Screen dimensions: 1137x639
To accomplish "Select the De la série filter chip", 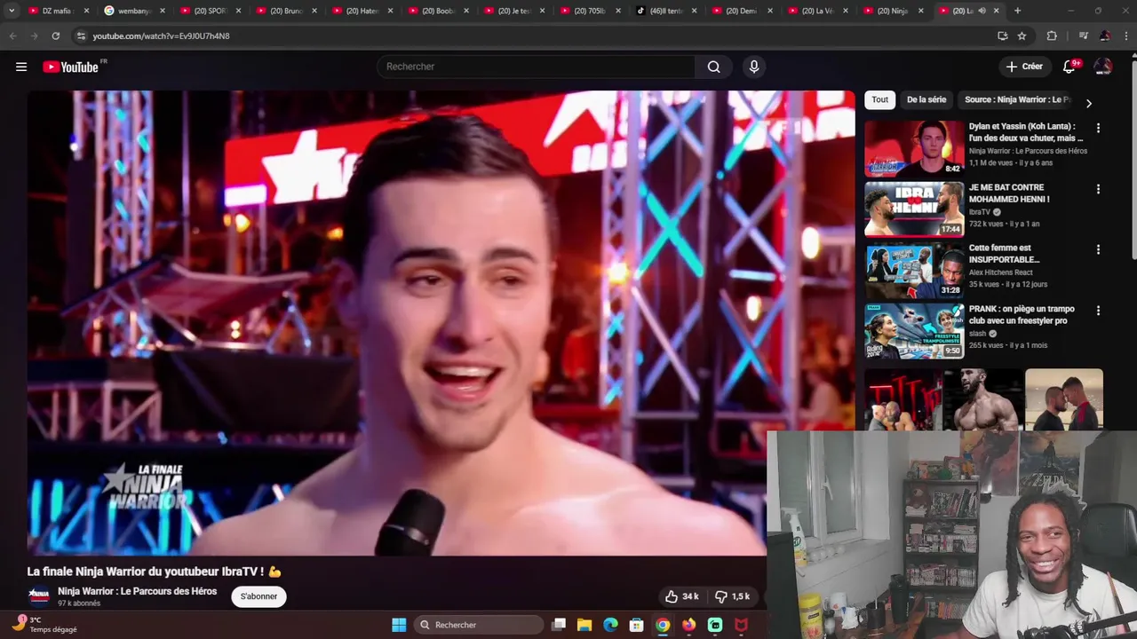I will coord(926,99).
